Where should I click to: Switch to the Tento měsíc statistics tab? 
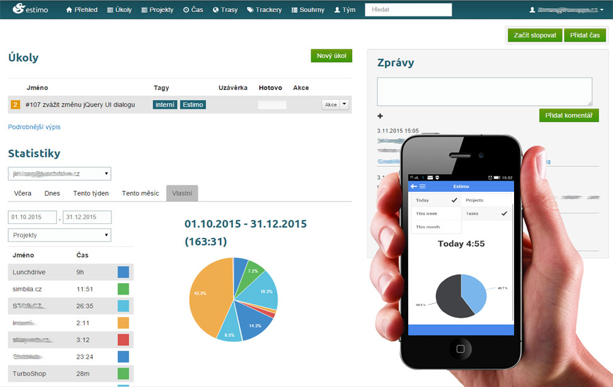click(x=140, y=193)
